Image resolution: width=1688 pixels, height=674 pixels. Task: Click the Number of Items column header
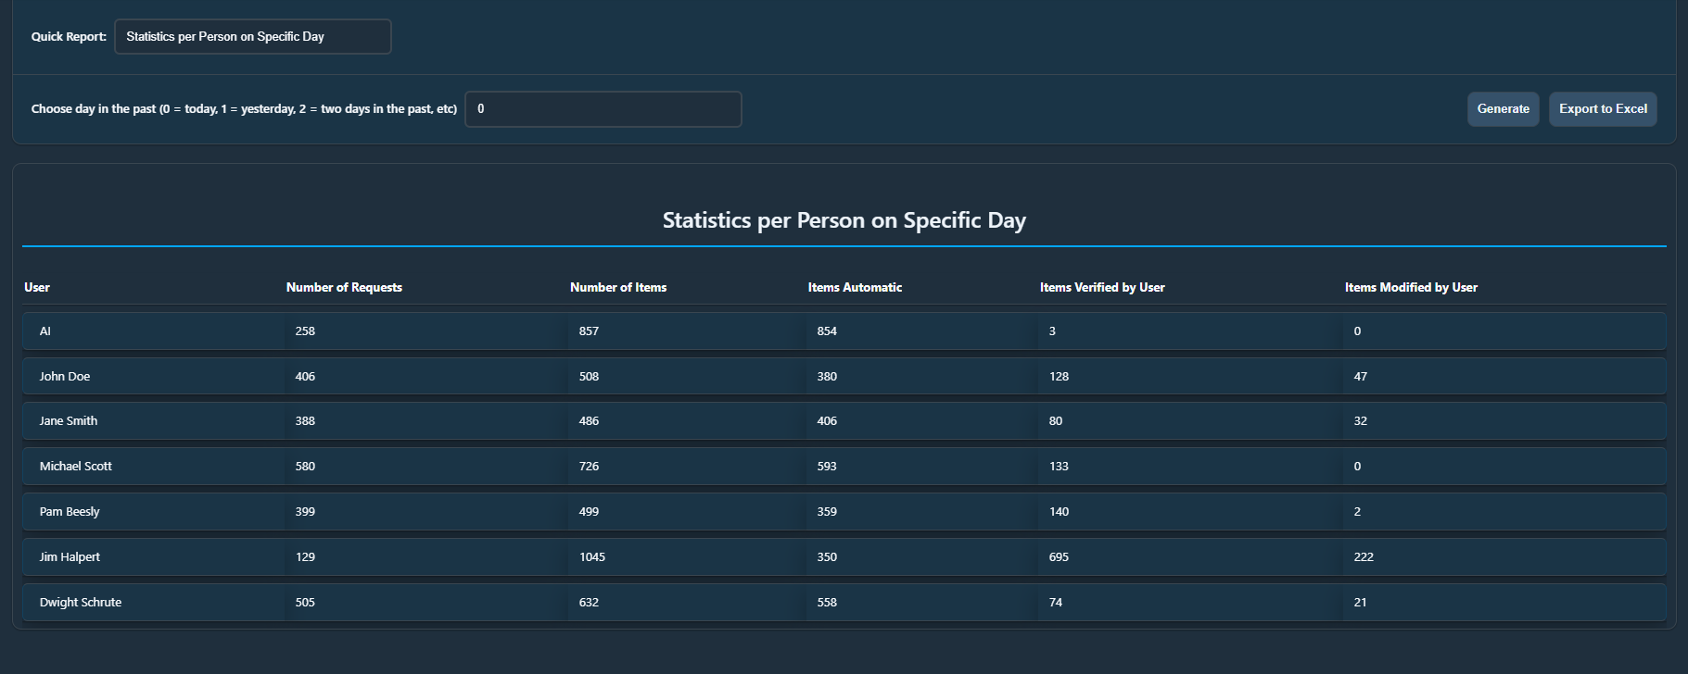click(x=618, y=287)
